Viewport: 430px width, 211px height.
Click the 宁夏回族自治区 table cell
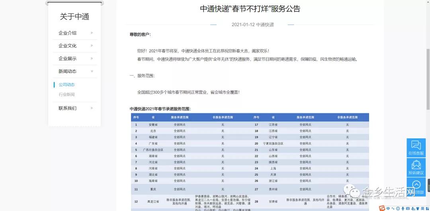pos(273,143)
